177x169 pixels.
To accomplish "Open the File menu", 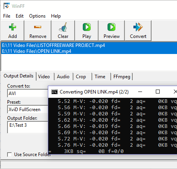I will click(x=7, y=16).
